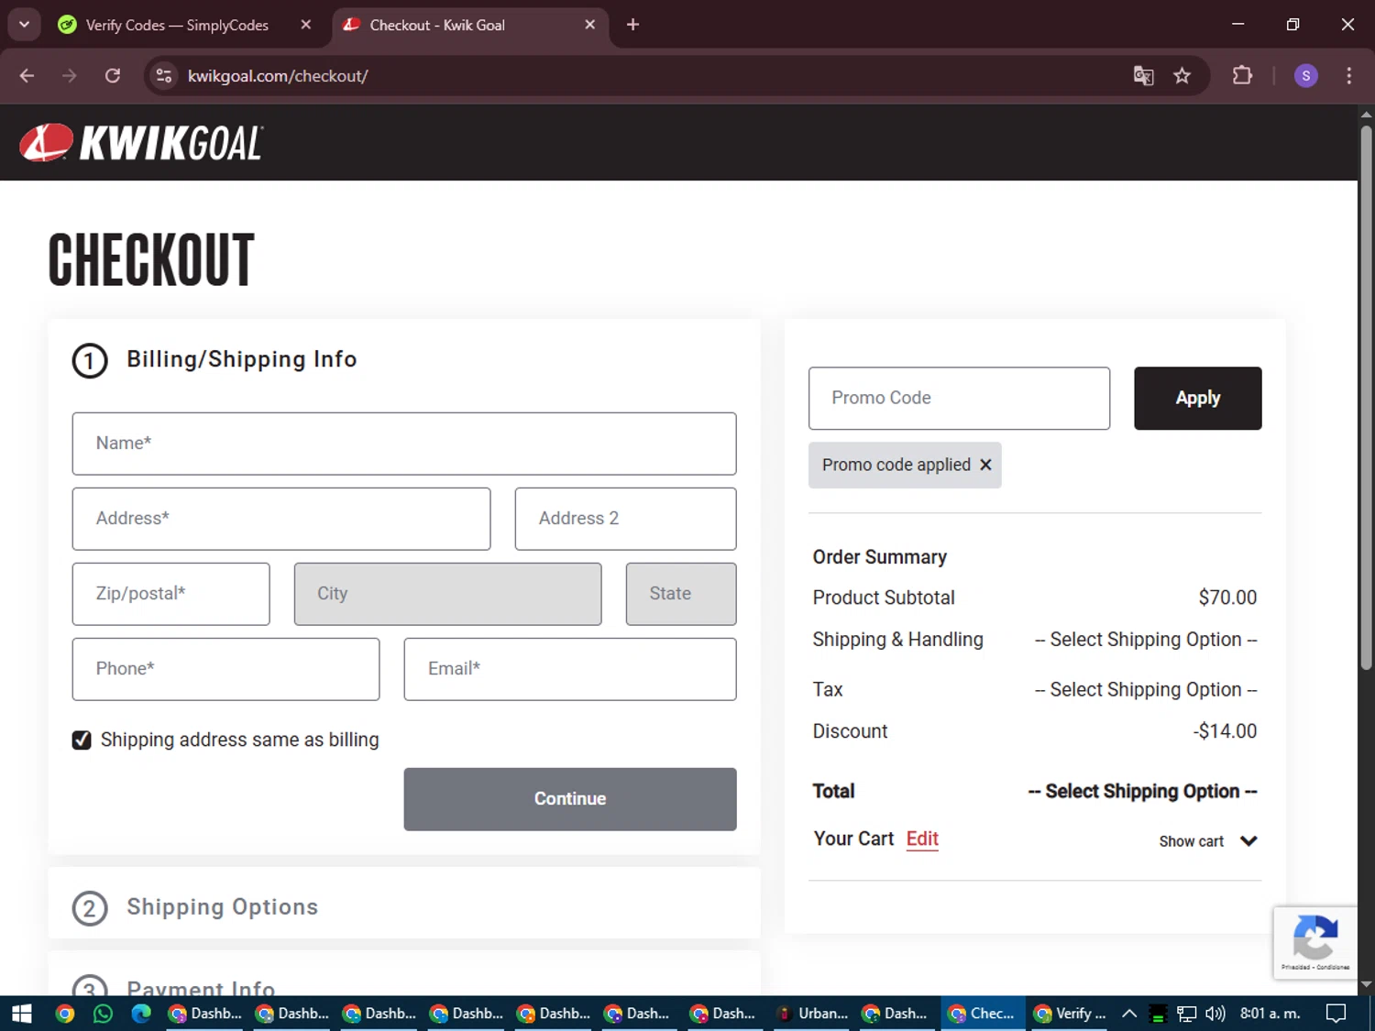Focus the Email field

(570, 669)
